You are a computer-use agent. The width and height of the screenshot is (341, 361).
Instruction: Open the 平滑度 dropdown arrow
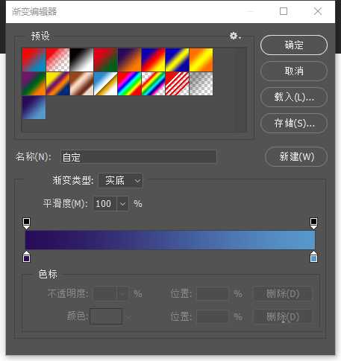pyautogui.click(x=122, y=204)
